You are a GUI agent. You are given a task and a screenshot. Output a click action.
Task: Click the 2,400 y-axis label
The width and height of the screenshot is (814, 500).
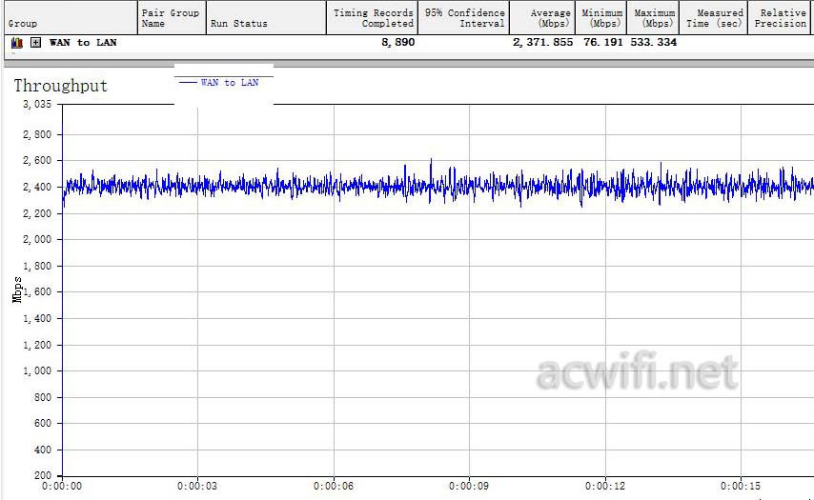pos(37,187)
